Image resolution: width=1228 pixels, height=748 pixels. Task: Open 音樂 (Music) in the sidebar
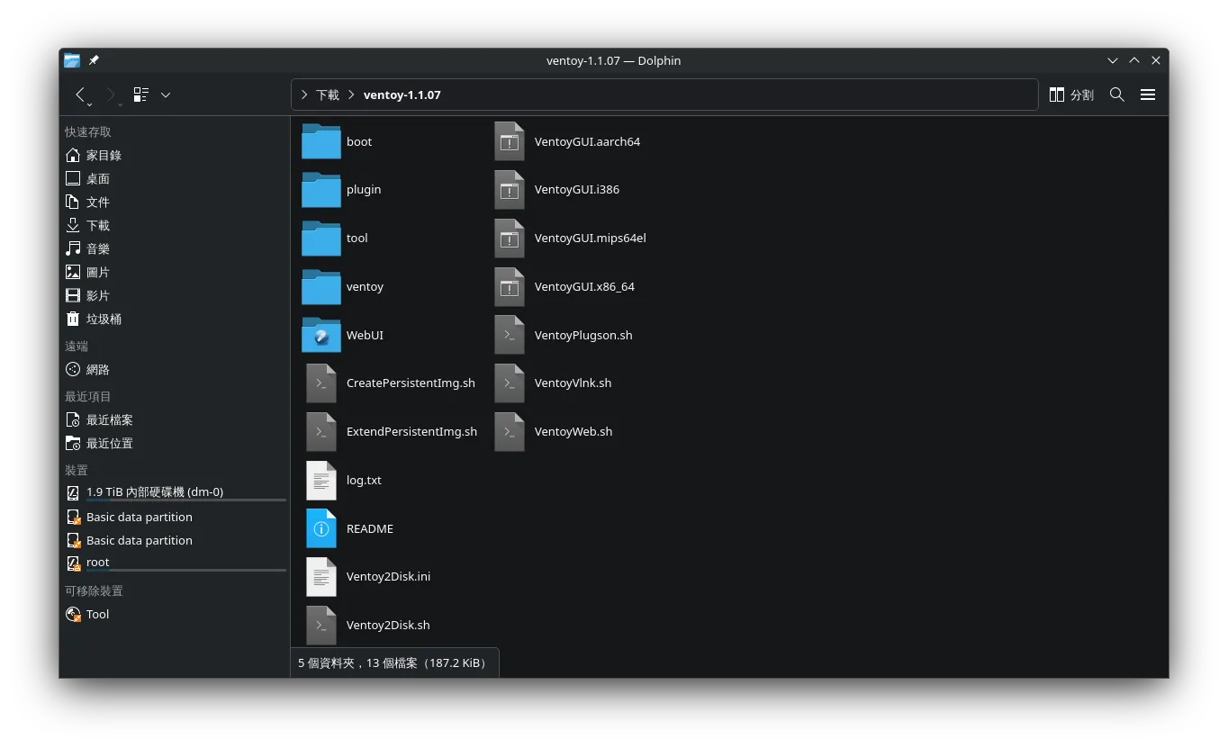pyautogui.click(x=175, y=249)
